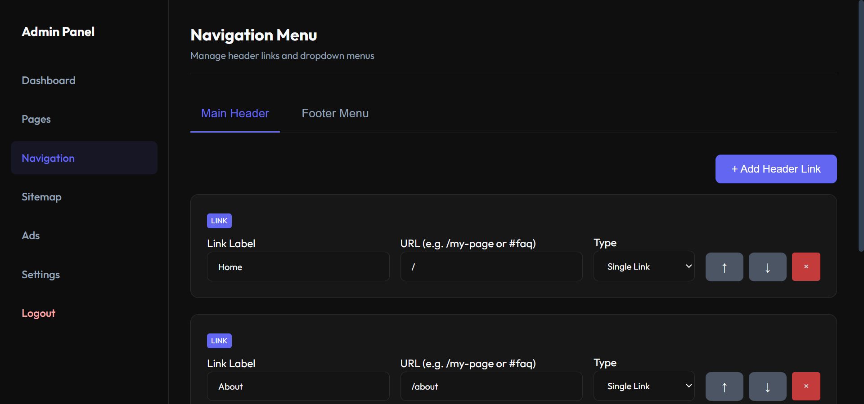Click the page's vertical scrollbar
This screenshot has height=404, width=864.
[x=861, y=126]
